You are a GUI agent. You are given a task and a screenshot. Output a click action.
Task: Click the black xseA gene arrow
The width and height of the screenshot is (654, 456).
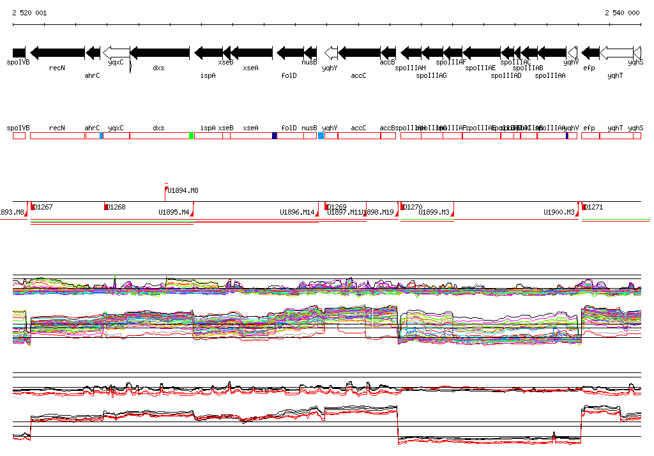point(251,52)
